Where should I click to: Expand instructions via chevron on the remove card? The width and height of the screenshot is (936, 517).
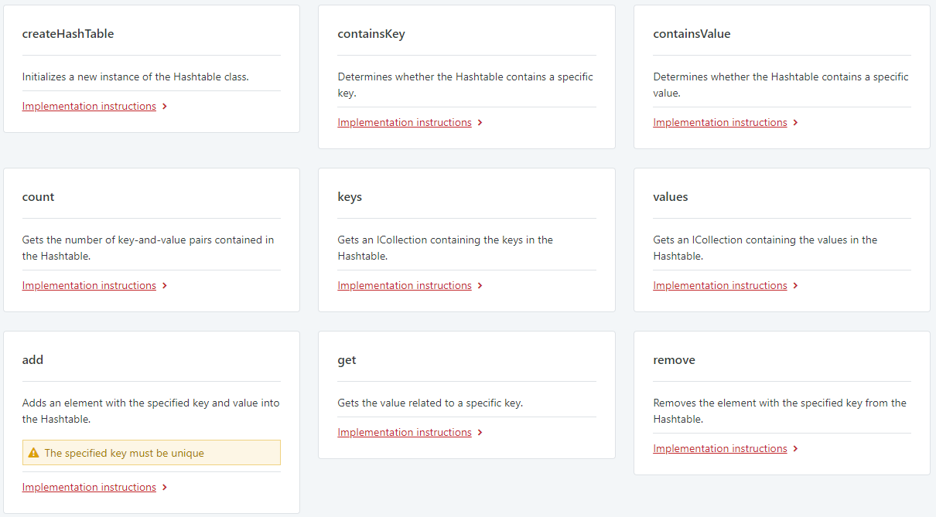(x=795, y=448)
